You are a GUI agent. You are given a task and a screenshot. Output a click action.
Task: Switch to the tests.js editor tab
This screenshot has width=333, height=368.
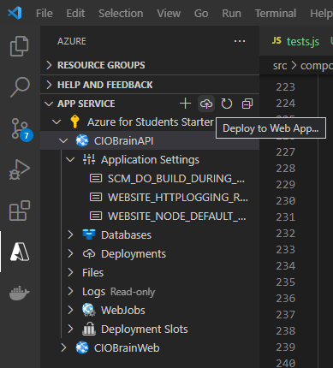click(x=295, y=41)
